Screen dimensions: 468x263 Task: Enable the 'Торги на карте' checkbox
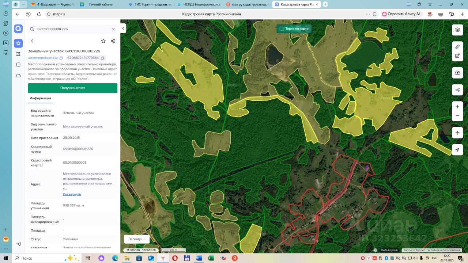pos(282,28)
